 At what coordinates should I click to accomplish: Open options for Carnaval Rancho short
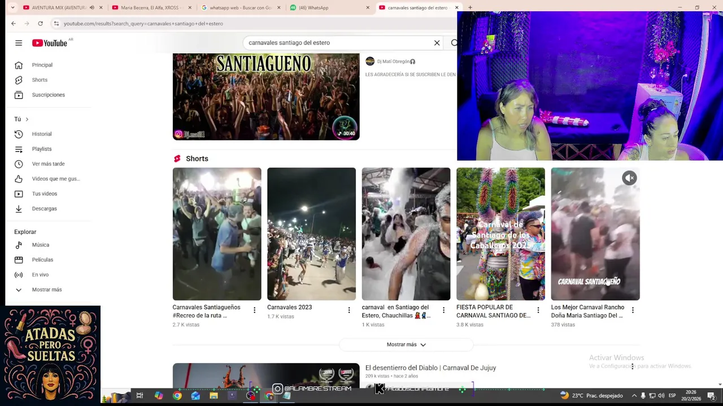pos(633,310)
